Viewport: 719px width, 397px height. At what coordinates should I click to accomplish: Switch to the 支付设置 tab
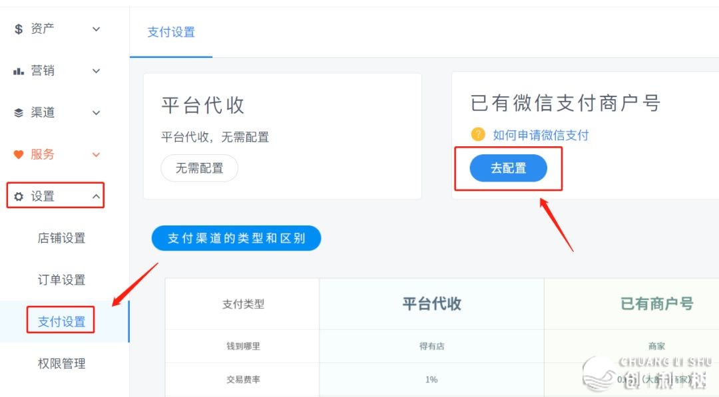pyautogui.click(x=171, y=32)
